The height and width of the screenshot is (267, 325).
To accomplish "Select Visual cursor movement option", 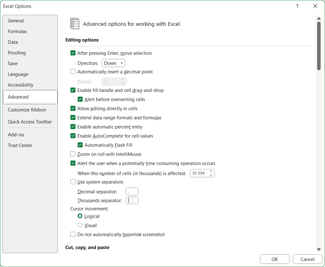I will [80, 225].
